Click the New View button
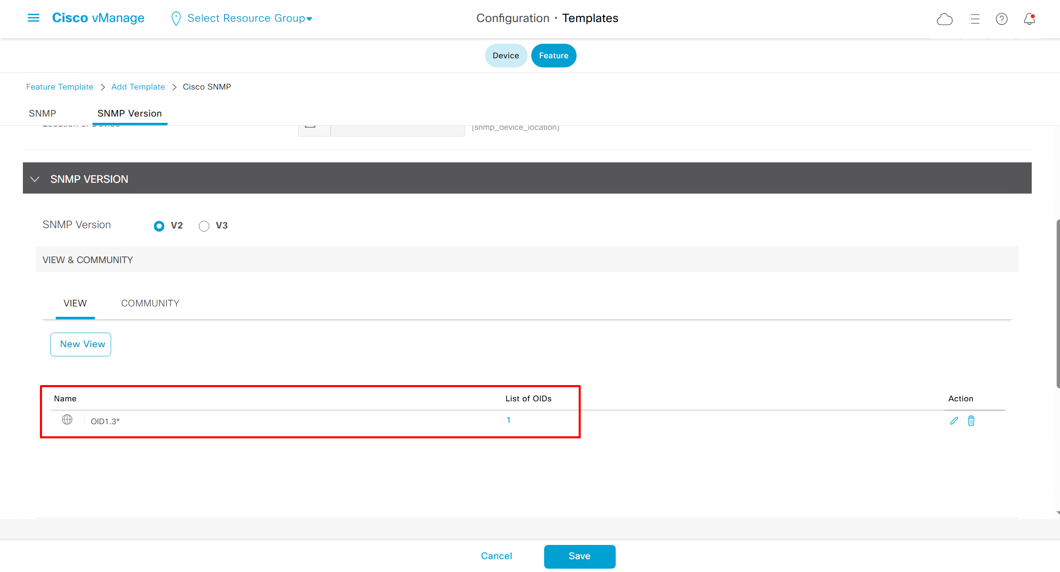Screen dimensions: 1060x572 [81, 344]
